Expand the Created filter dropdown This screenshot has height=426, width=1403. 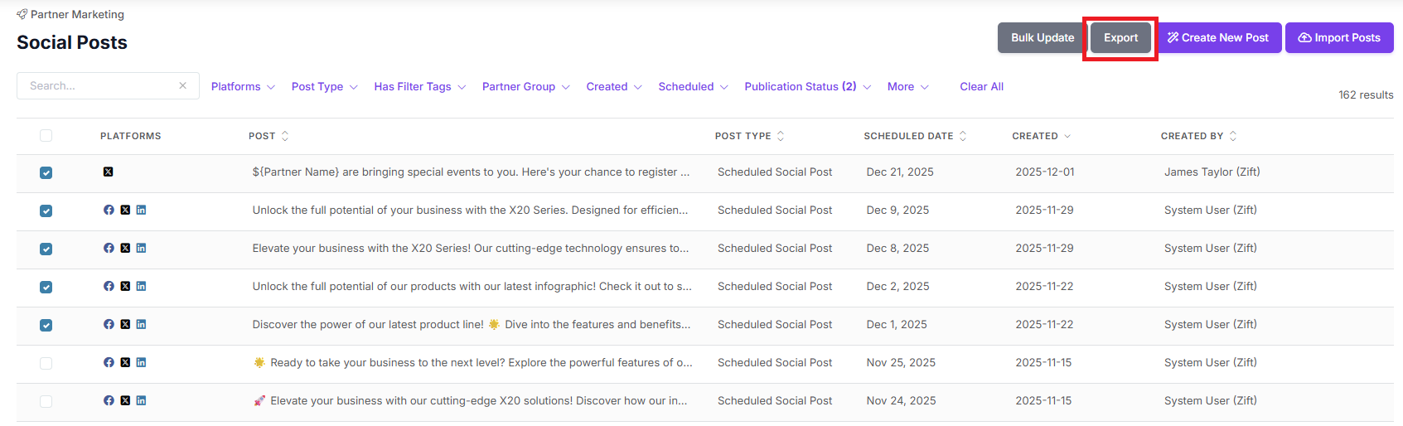(x=614, y=86)
